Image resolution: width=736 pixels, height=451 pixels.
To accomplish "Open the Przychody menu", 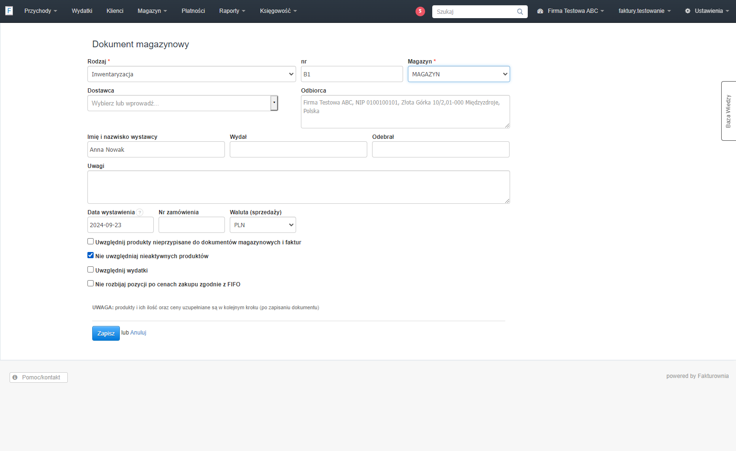I will click(x=41, y=11).
